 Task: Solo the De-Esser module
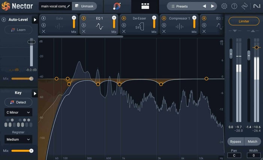124,25
